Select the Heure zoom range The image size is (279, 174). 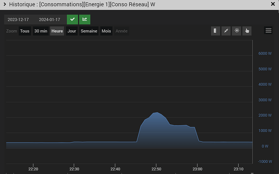(x=57, y=31)
